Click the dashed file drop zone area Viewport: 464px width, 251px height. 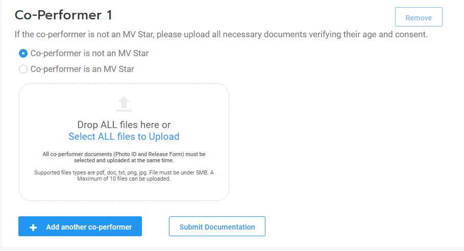[124, 142]
